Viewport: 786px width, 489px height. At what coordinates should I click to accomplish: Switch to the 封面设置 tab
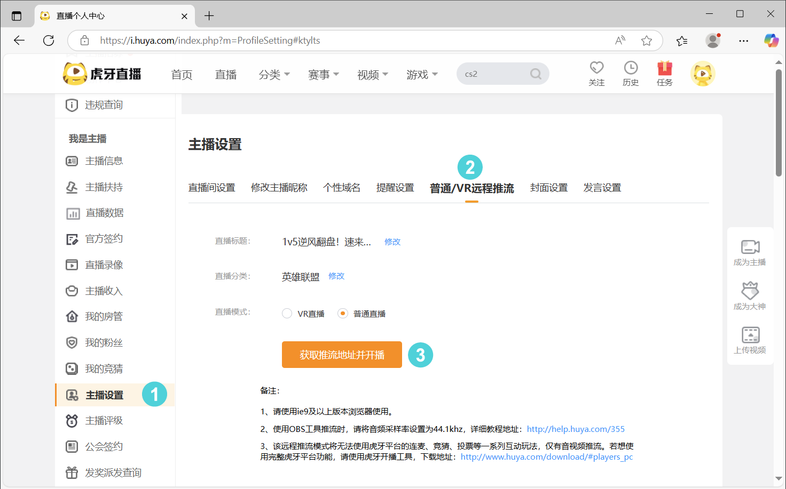coord(548,188)
